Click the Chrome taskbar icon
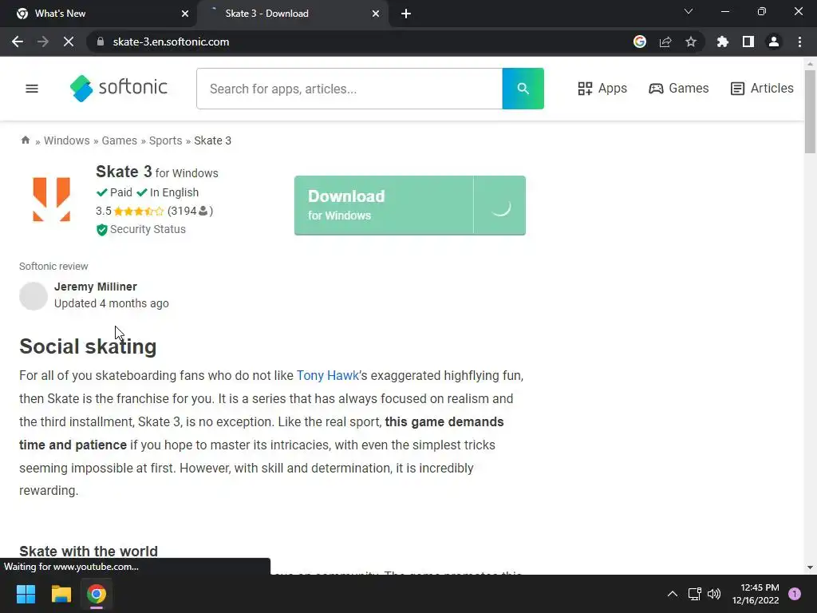 click(97, 594)
